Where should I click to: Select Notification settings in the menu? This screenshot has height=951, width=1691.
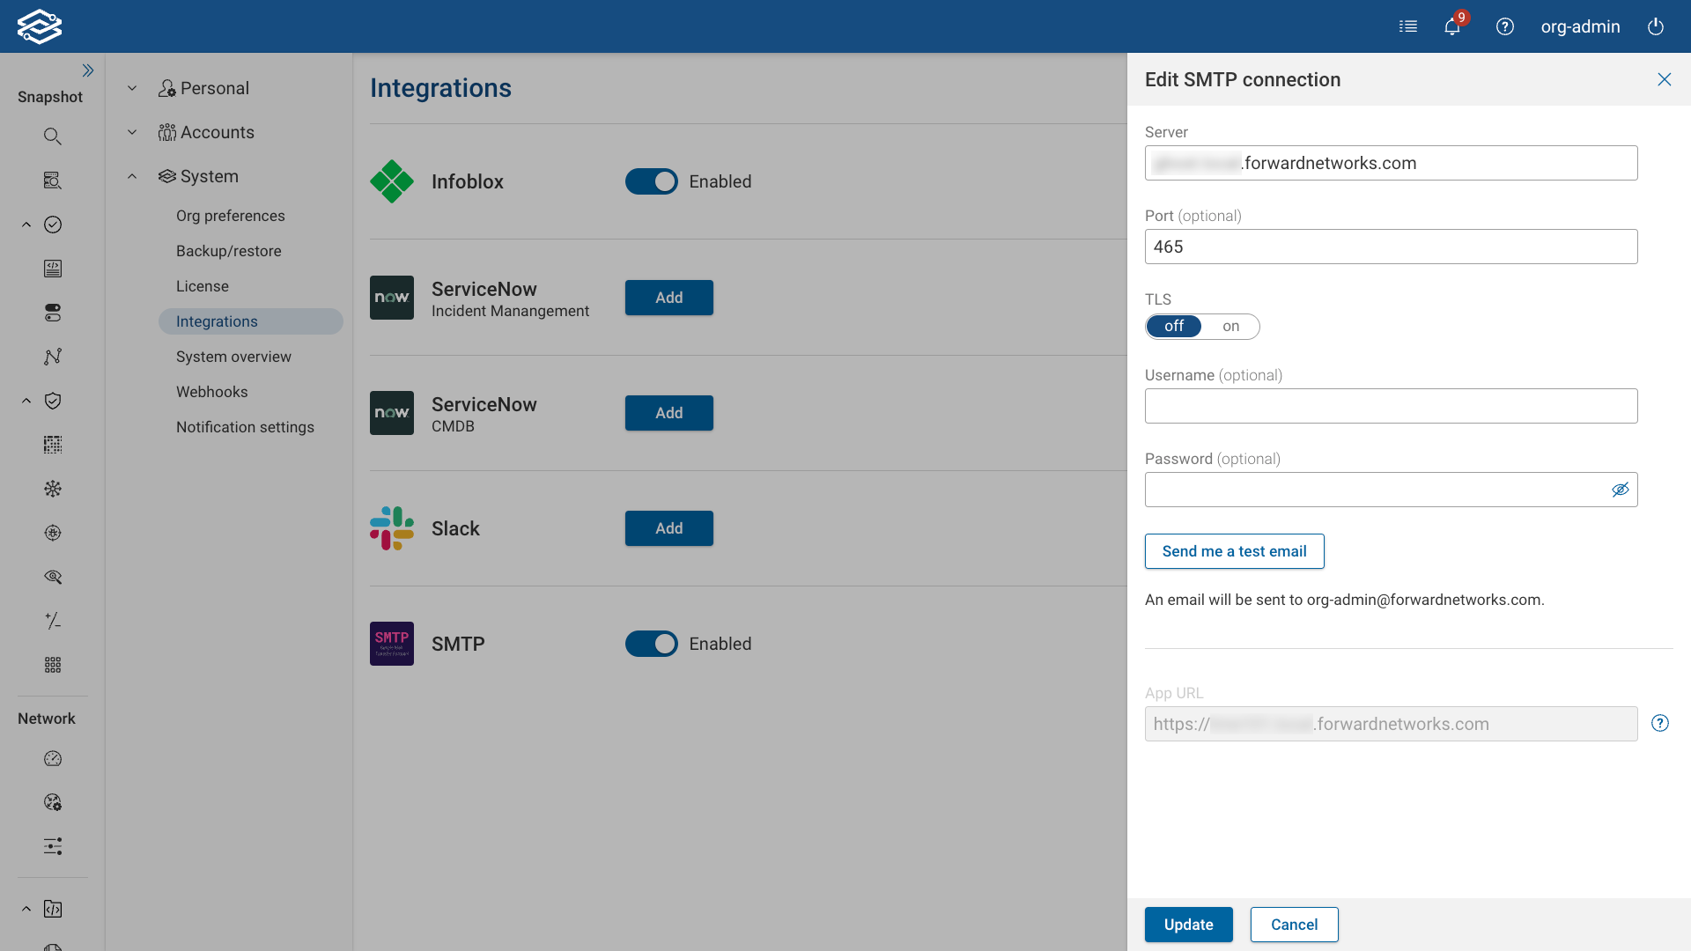[245, 426]
